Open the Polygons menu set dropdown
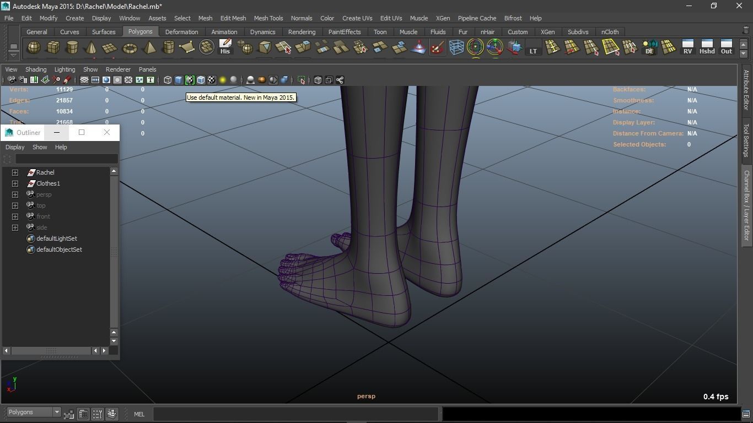753x423 pixels. coord(56,412)
